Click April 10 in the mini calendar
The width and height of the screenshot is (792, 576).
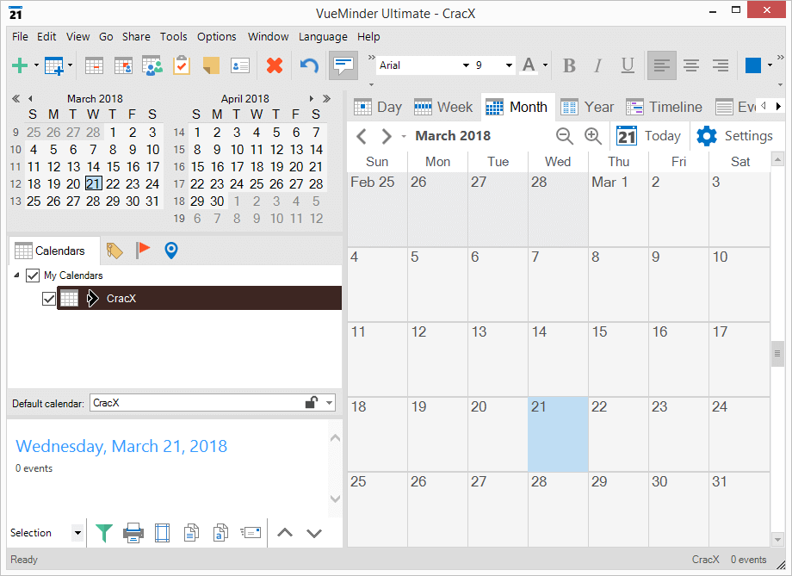tap(237, 150)
